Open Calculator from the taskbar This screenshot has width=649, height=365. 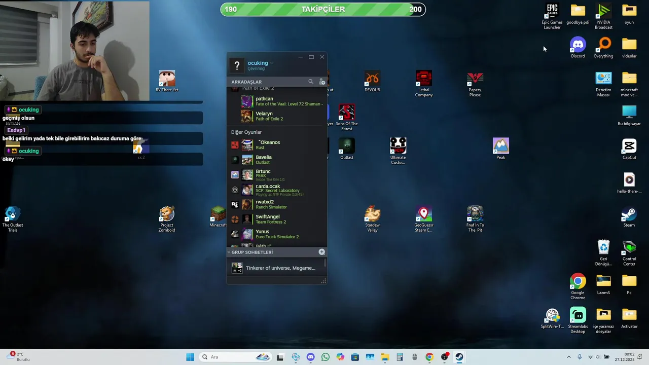coord(400,357)
